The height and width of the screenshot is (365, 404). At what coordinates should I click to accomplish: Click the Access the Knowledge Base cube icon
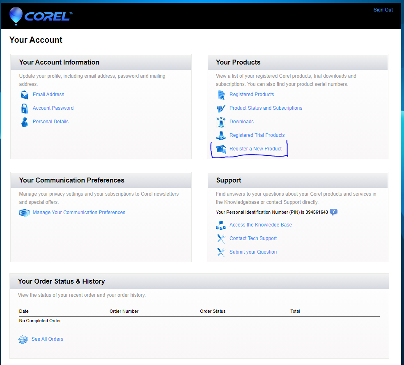point(221,225)
